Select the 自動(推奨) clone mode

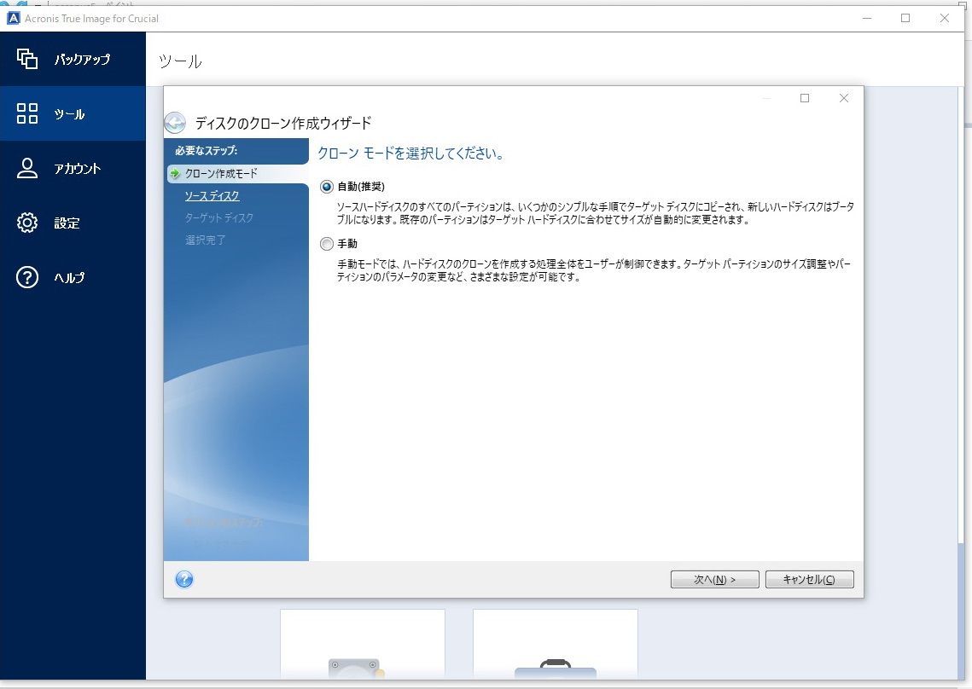(x=327, y=187)
